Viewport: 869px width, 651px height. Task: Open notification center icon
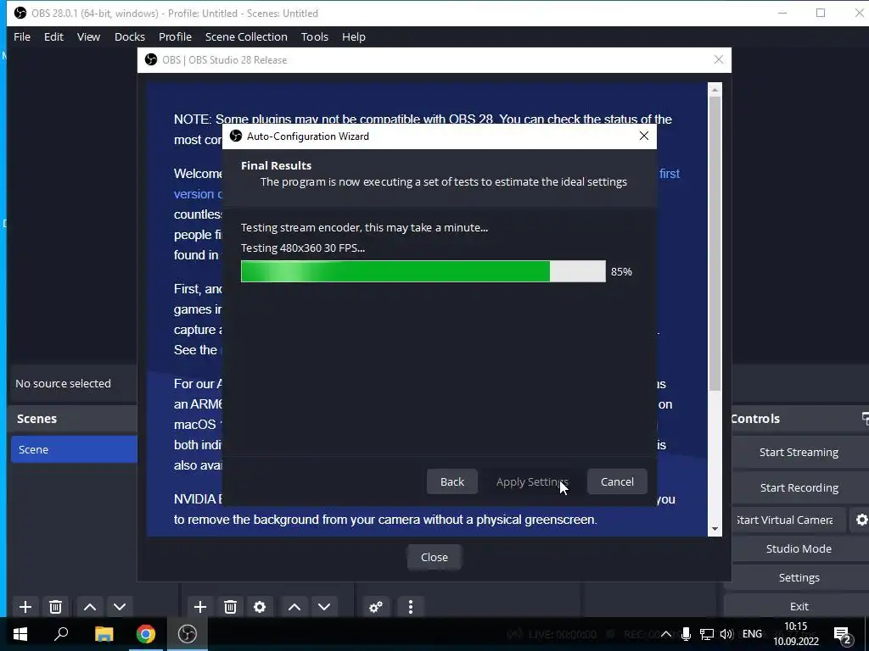tap(843, 635)
